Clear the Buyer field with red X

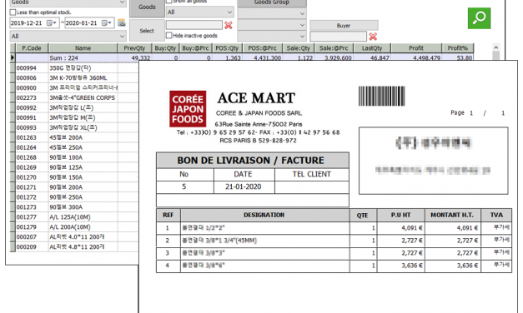(x=373, y=37)
